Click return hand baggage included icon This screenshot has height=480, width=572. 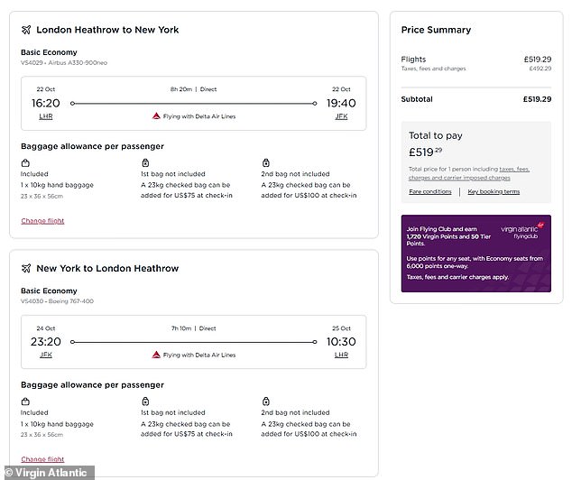(x=25, y=402)
